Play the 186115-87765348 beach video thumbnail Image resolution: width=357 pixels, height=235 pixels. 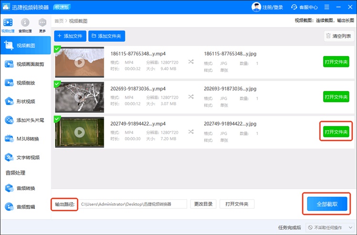click(x=79, y=62)
